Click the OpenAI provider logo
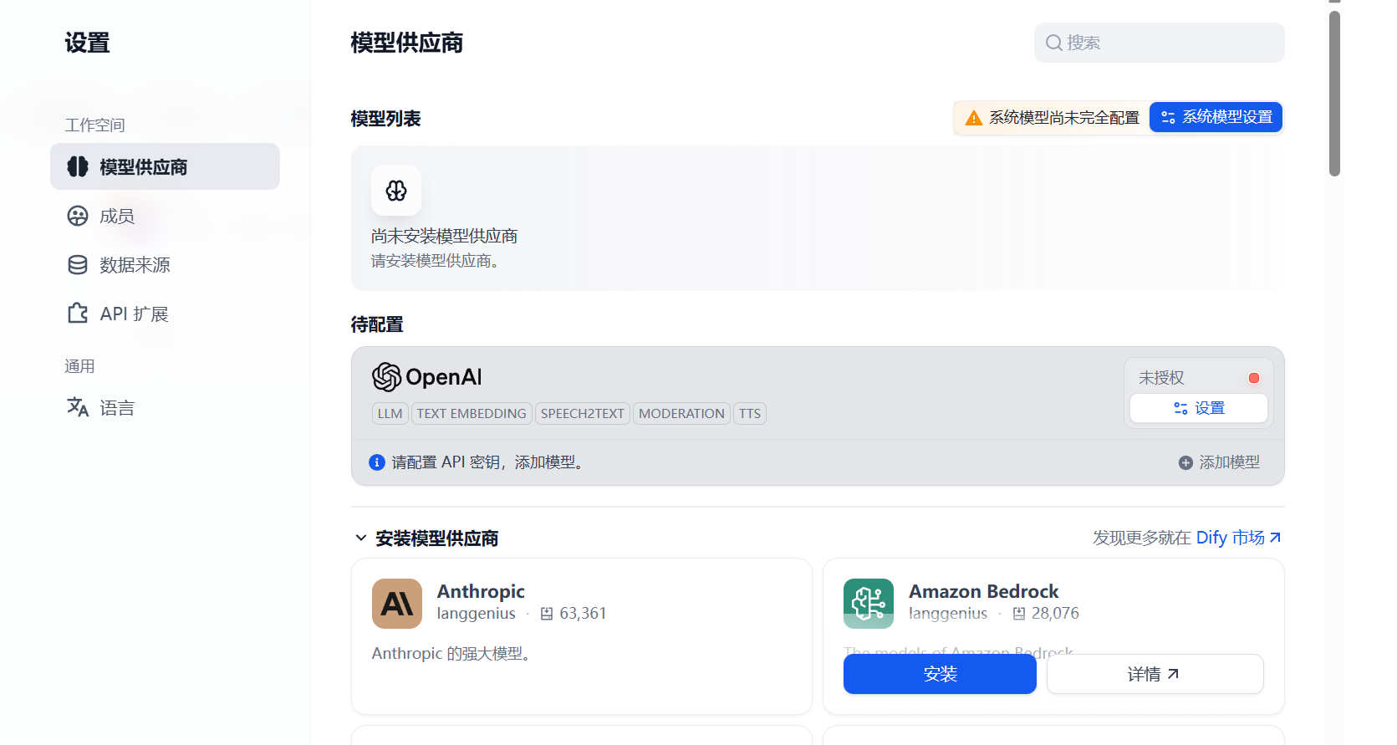Screen dimensions: 1397x745 [x=386, y=377]
